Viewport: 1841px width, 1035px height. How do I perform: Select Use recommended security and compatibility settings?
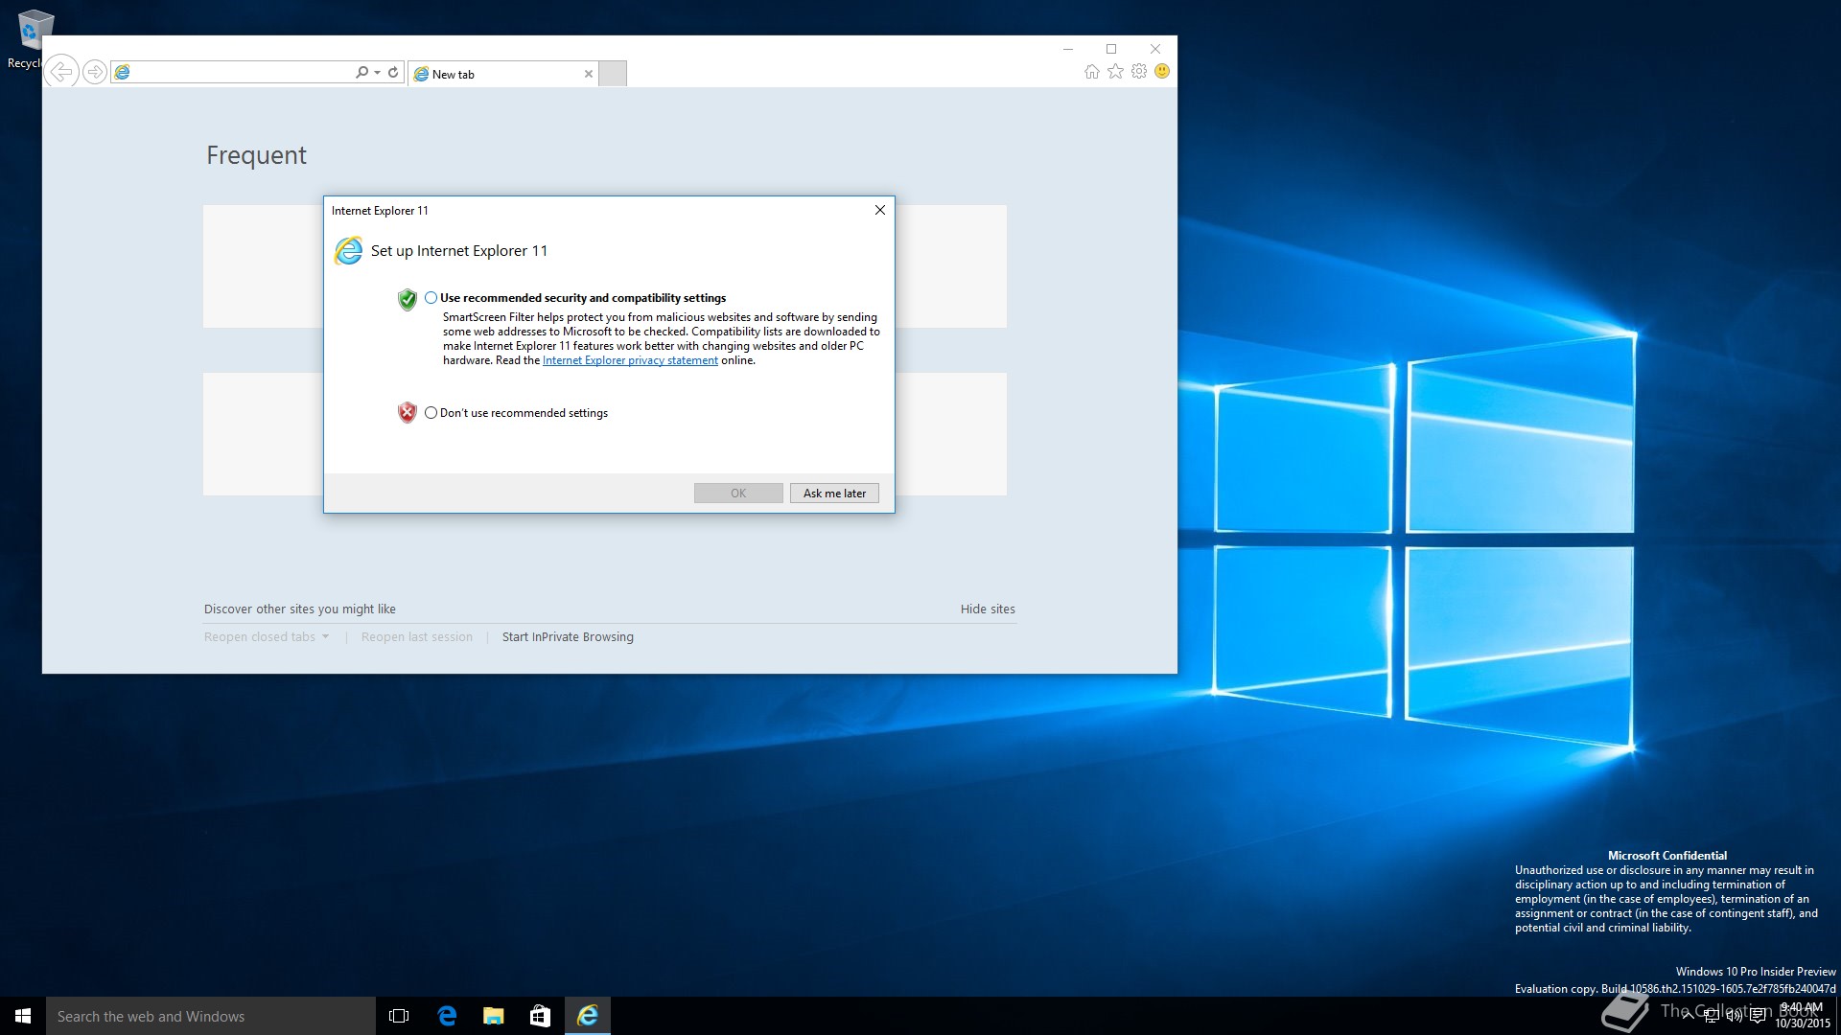click(431, 298)
